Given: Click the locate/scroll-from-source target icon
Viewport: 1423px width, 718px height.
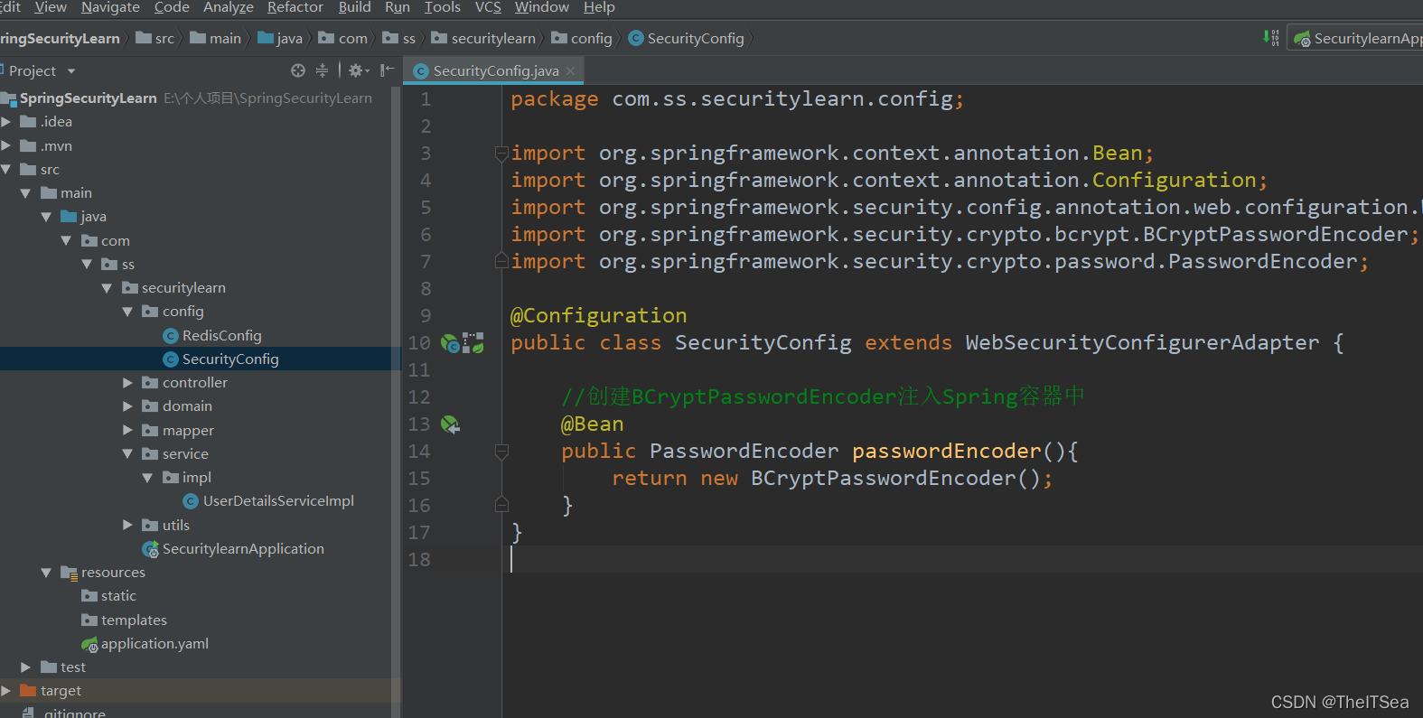Looking at the screenshot, I should point(298,70).
